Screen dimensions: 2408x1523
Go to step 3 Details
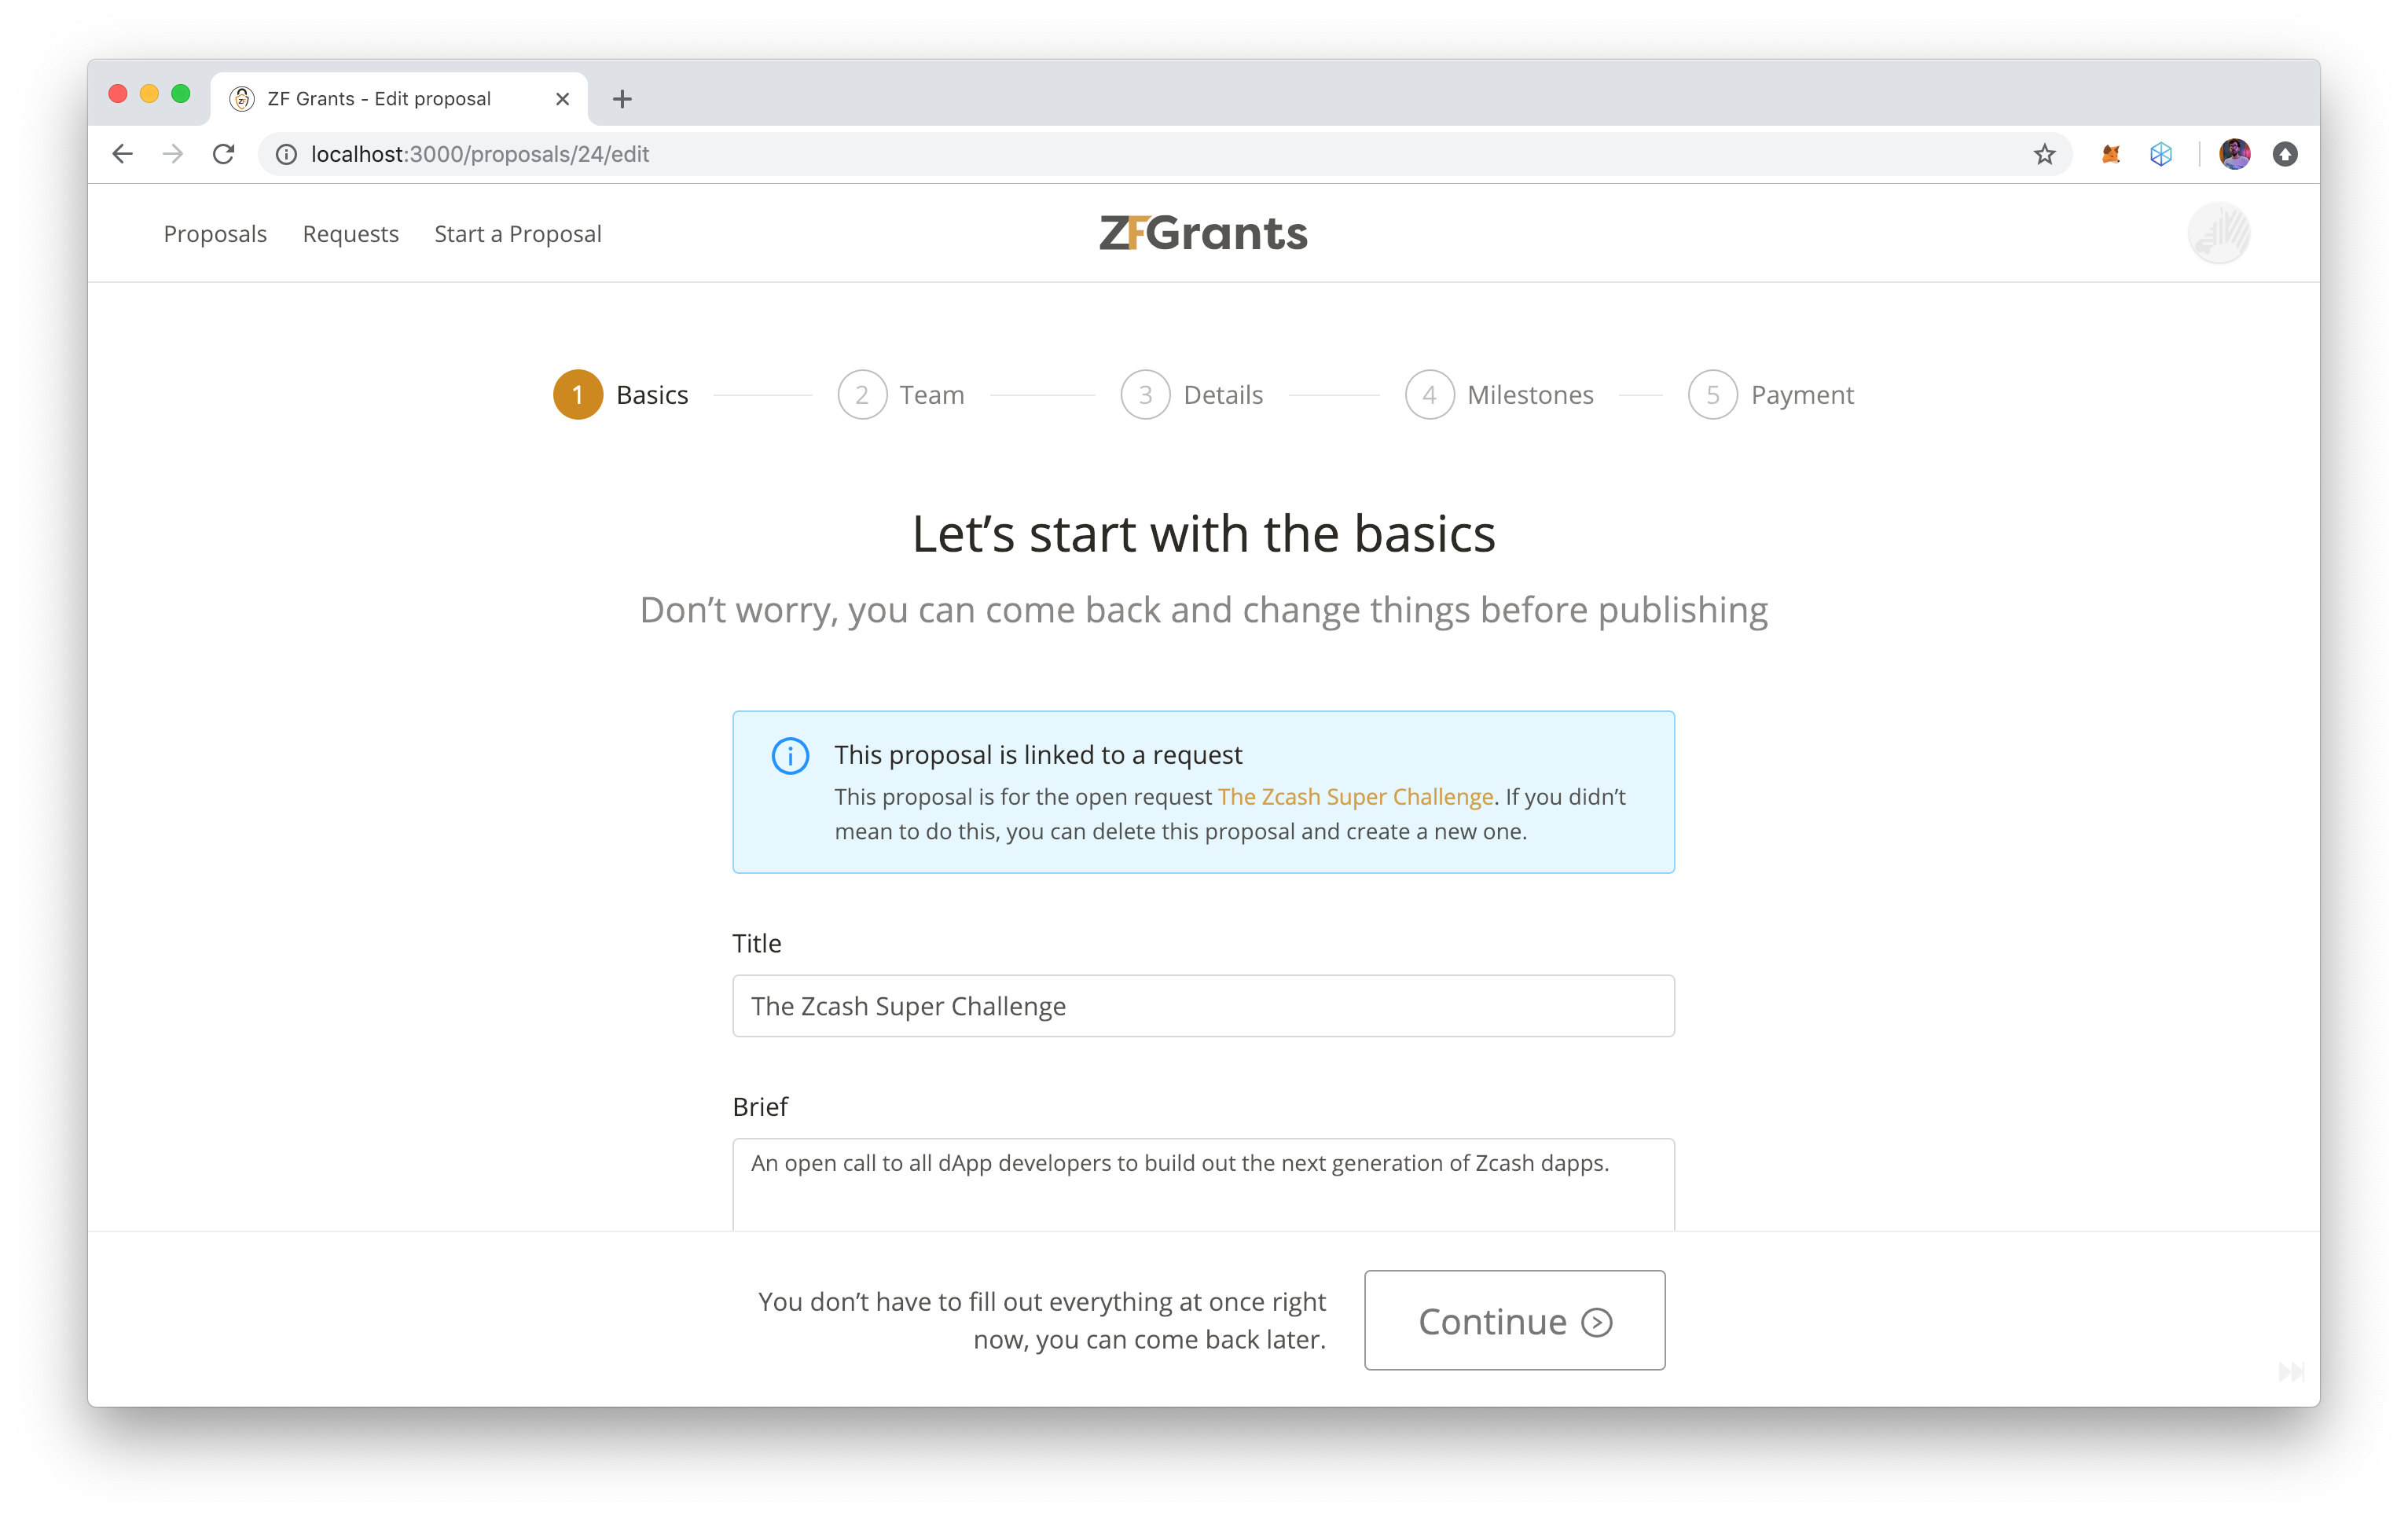[1192, 395]
